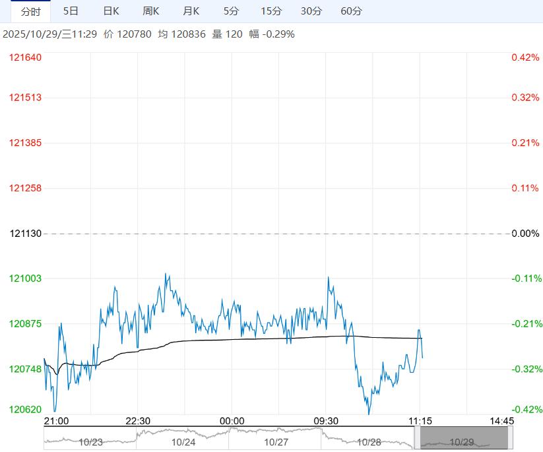
Task: Select the 10/28 section in the navigator
Action: (x=369, y=442)
